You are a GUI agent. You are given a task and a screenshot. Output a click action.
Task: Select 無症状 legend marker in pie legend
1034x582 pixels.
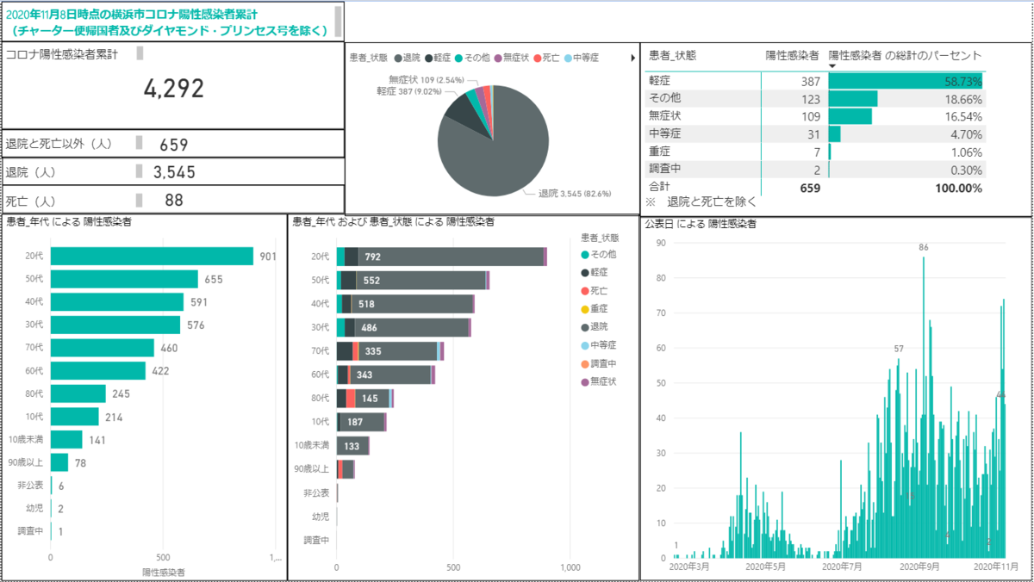(x=498, y=58)
